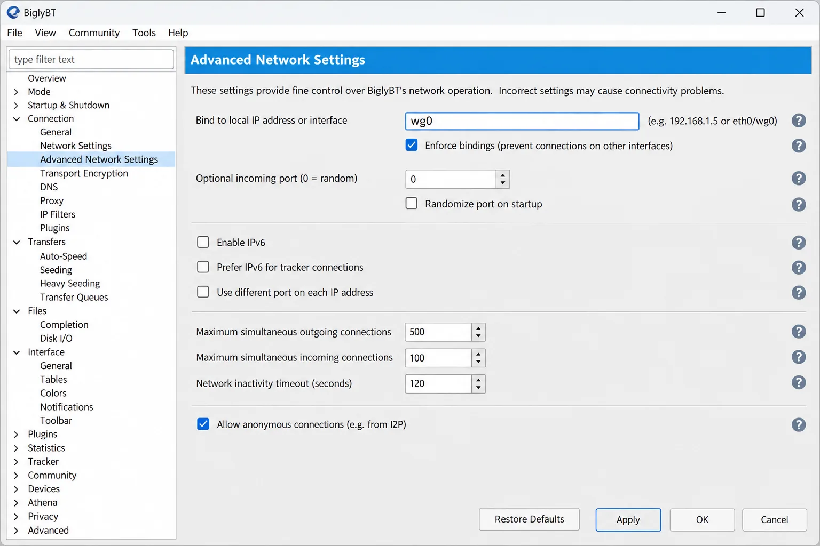Image resolution: width=820 pixels, height=546 pixels.
Task: Expand the Advanced tree node
Action: [x=16, y=531]
